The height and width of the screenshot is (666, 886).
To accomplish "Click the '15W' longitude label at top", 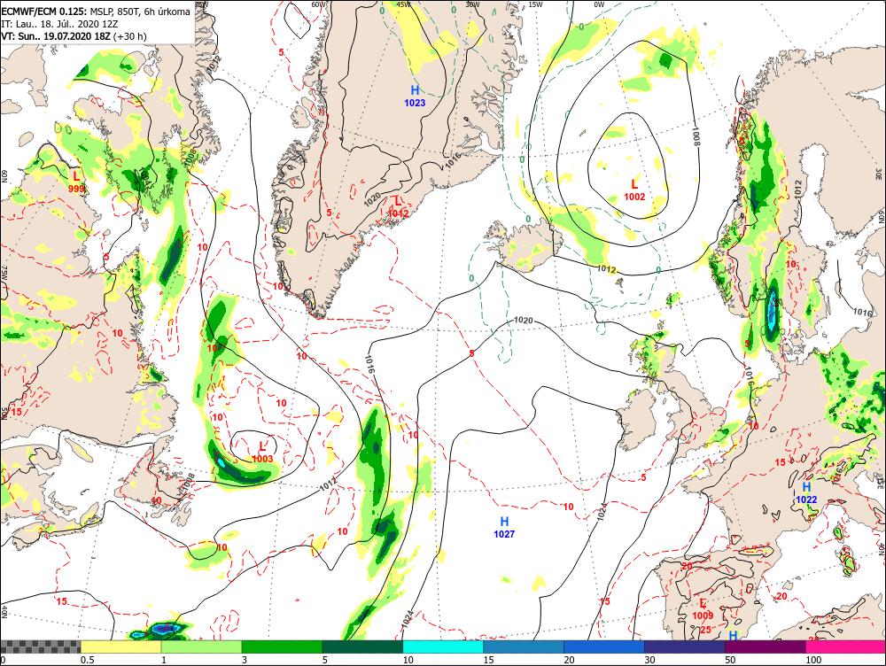I will point(535,4).
